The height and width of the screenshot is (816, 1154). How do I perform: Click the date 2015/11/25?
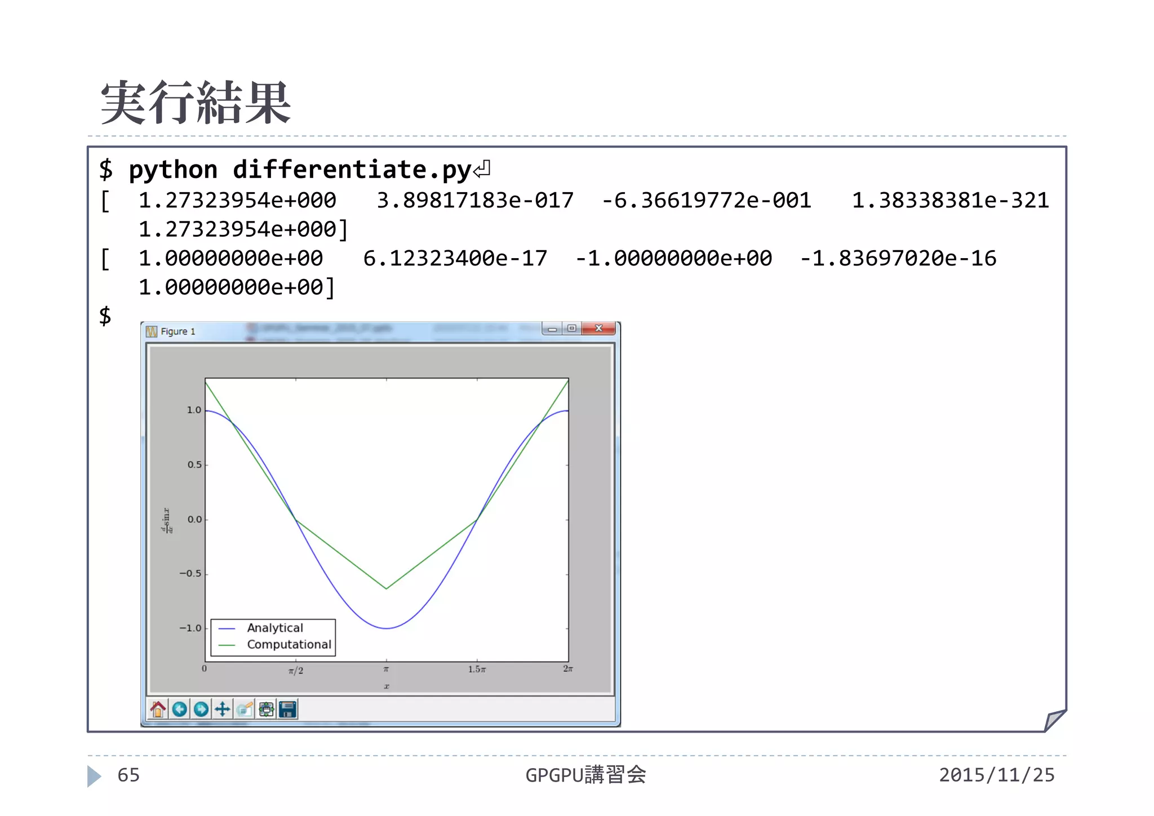tap(997, 775)
